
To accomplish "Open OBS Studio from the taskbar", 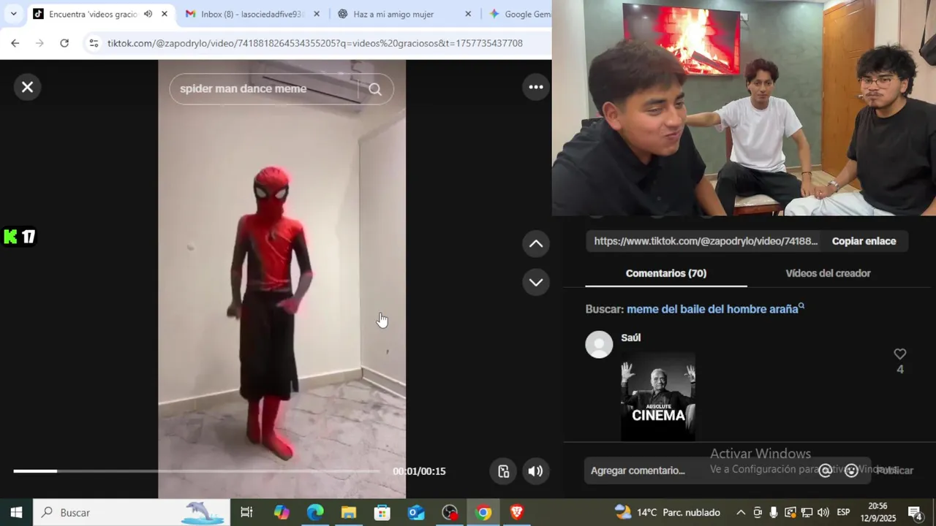I will (450, 512).
